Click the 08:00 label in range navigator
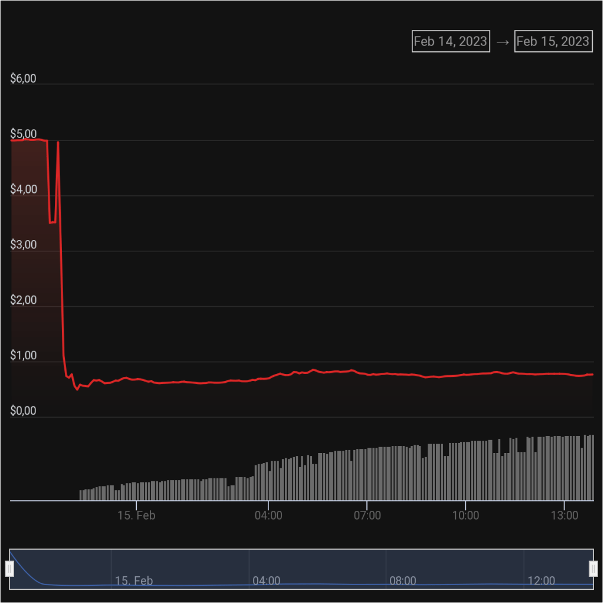 point(403,581)
